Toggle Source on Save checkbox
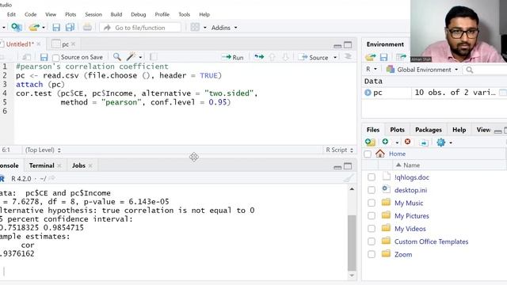 coord(55,58)
